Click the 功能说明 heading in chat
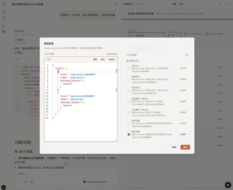This screenshot has width=233, height=190. 23,142
